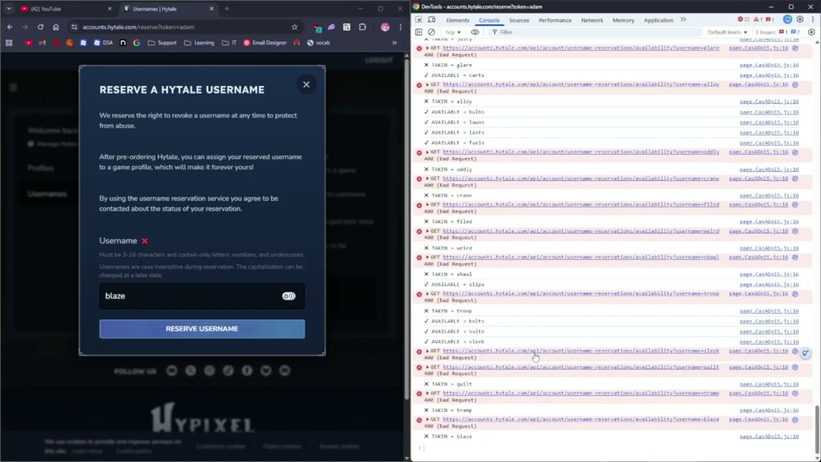Image resolution: width=821 pixels, height=462 pixels.
Task: Create a live expression with the eye icon
Action: coord(475,32)
